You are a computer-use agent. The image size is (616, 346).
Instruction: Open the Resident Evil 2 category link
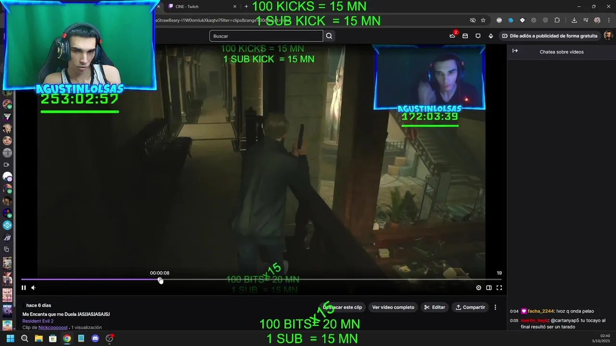(38, 321)
